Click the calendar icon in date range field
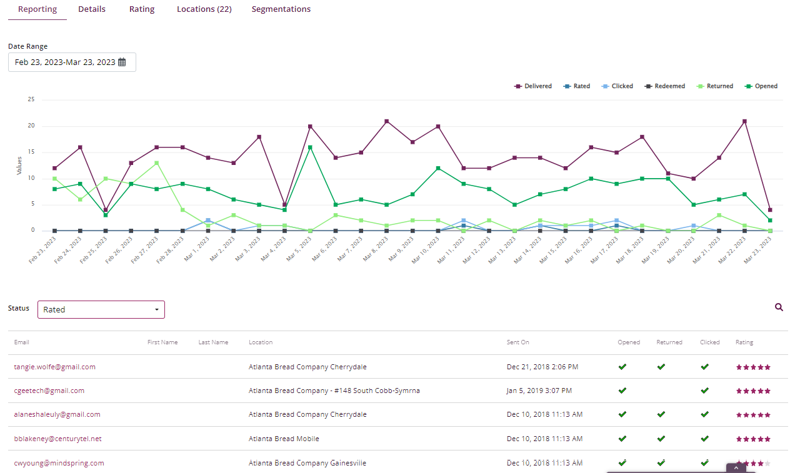805x473 pixels. 122,62
